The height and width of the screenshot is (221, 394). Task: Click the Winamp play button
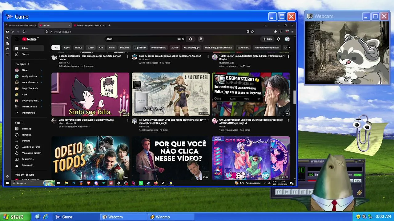287,192
